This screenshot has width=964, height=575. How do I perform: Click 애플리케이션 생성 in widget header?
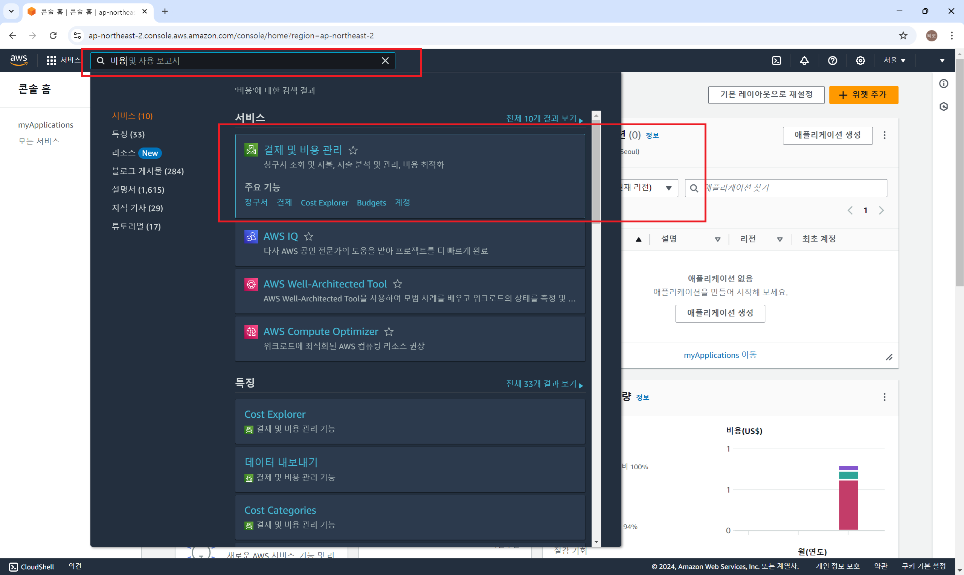pos(827,135)
